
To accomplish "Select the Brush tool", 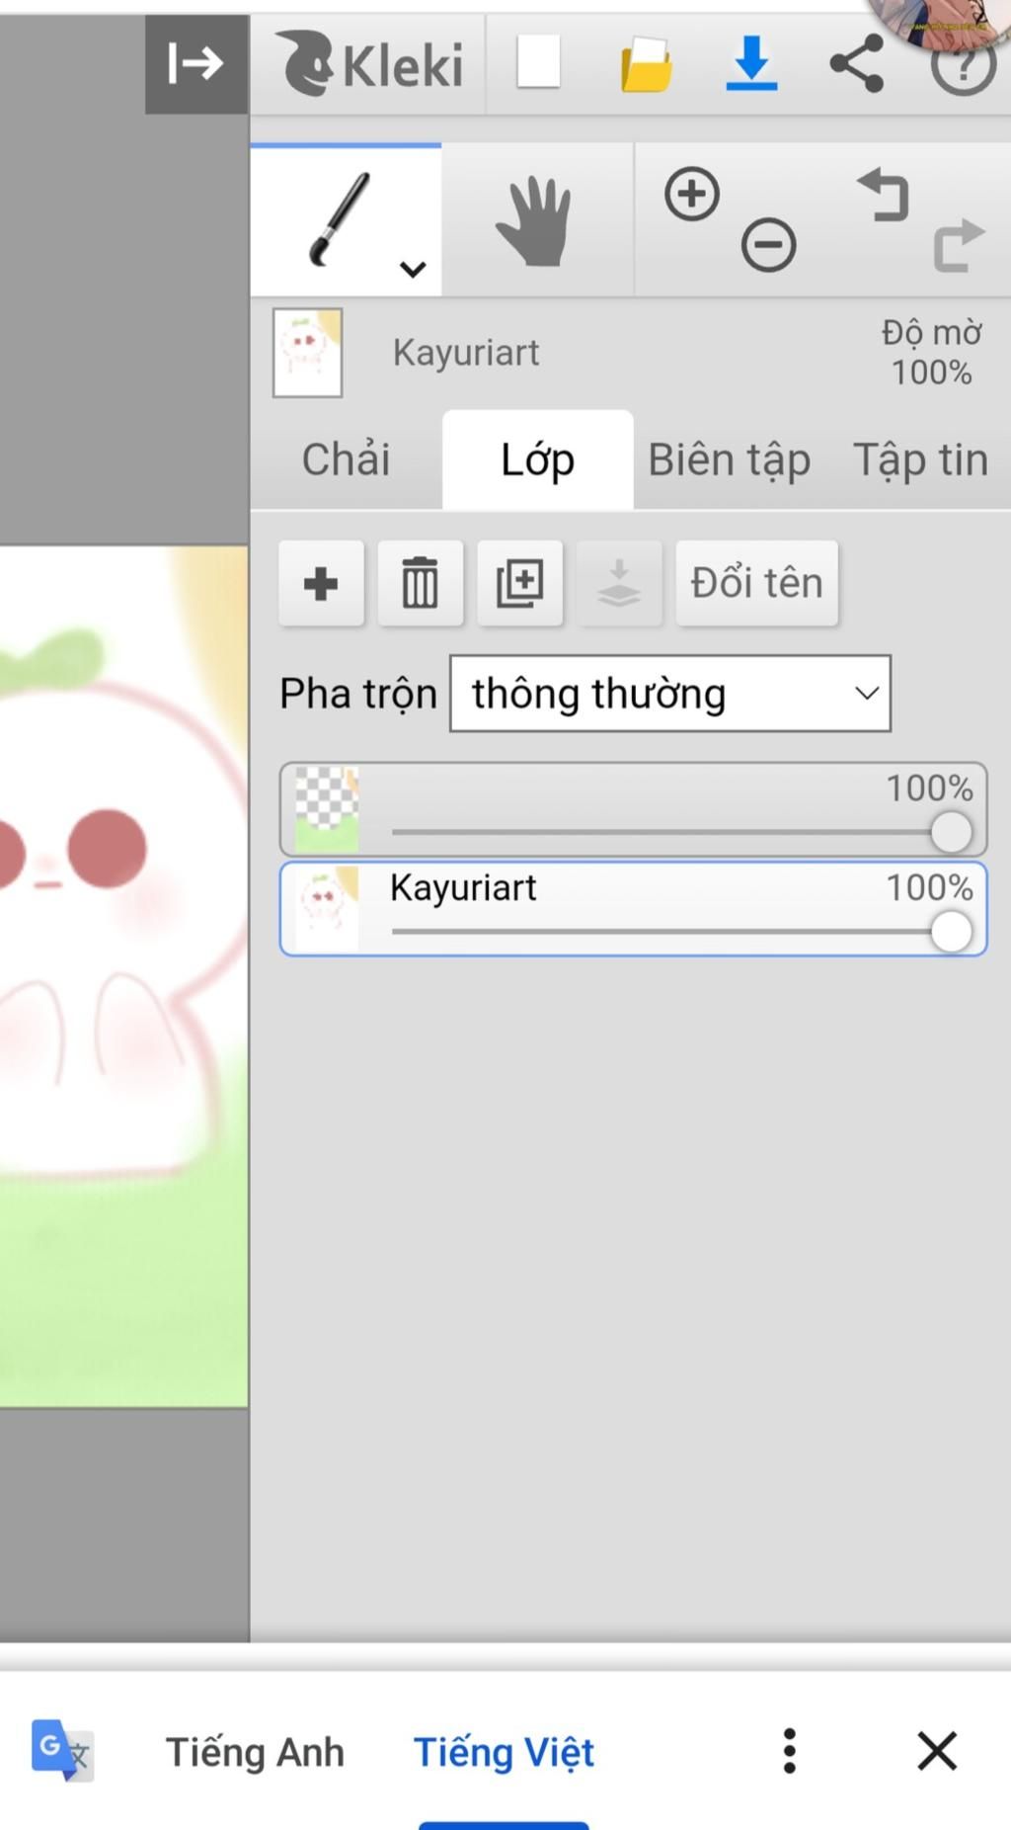I will click(346, 219).
